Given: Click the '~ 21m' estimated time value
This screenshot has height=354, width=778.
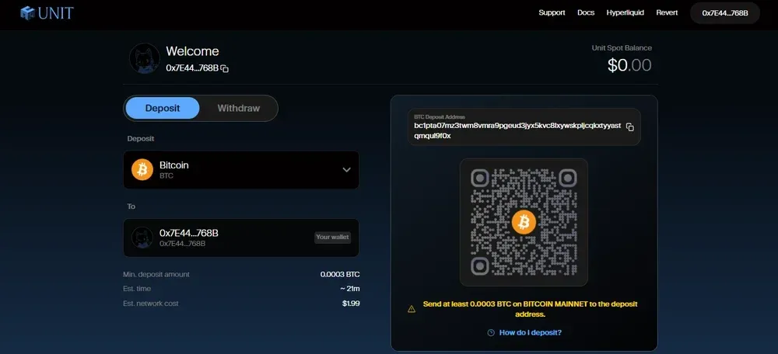Looking at the screenshot, I should [x=350, y=289].
